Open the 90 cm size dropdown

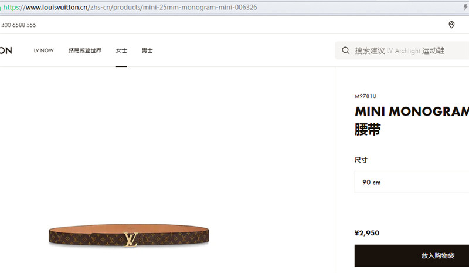(x=412, y=182)
